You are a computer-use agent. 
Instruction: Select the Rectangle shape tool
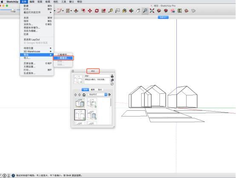(68, 11)
